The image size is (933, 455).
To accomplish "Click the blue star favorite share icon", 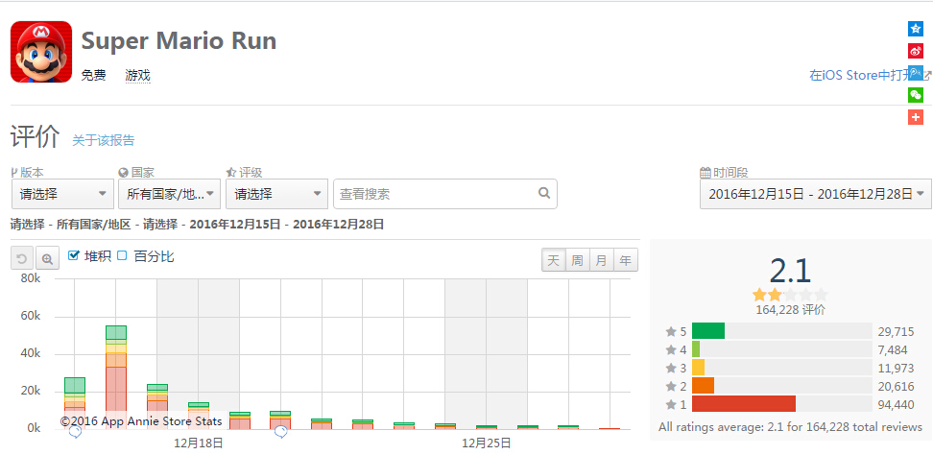I will pos(915,29).
